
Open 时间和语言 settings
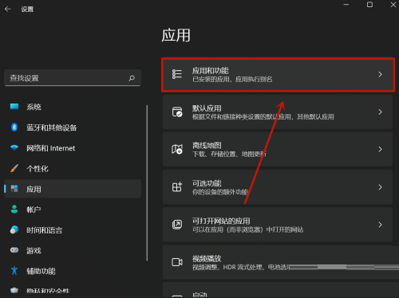(x=73, y=230)
